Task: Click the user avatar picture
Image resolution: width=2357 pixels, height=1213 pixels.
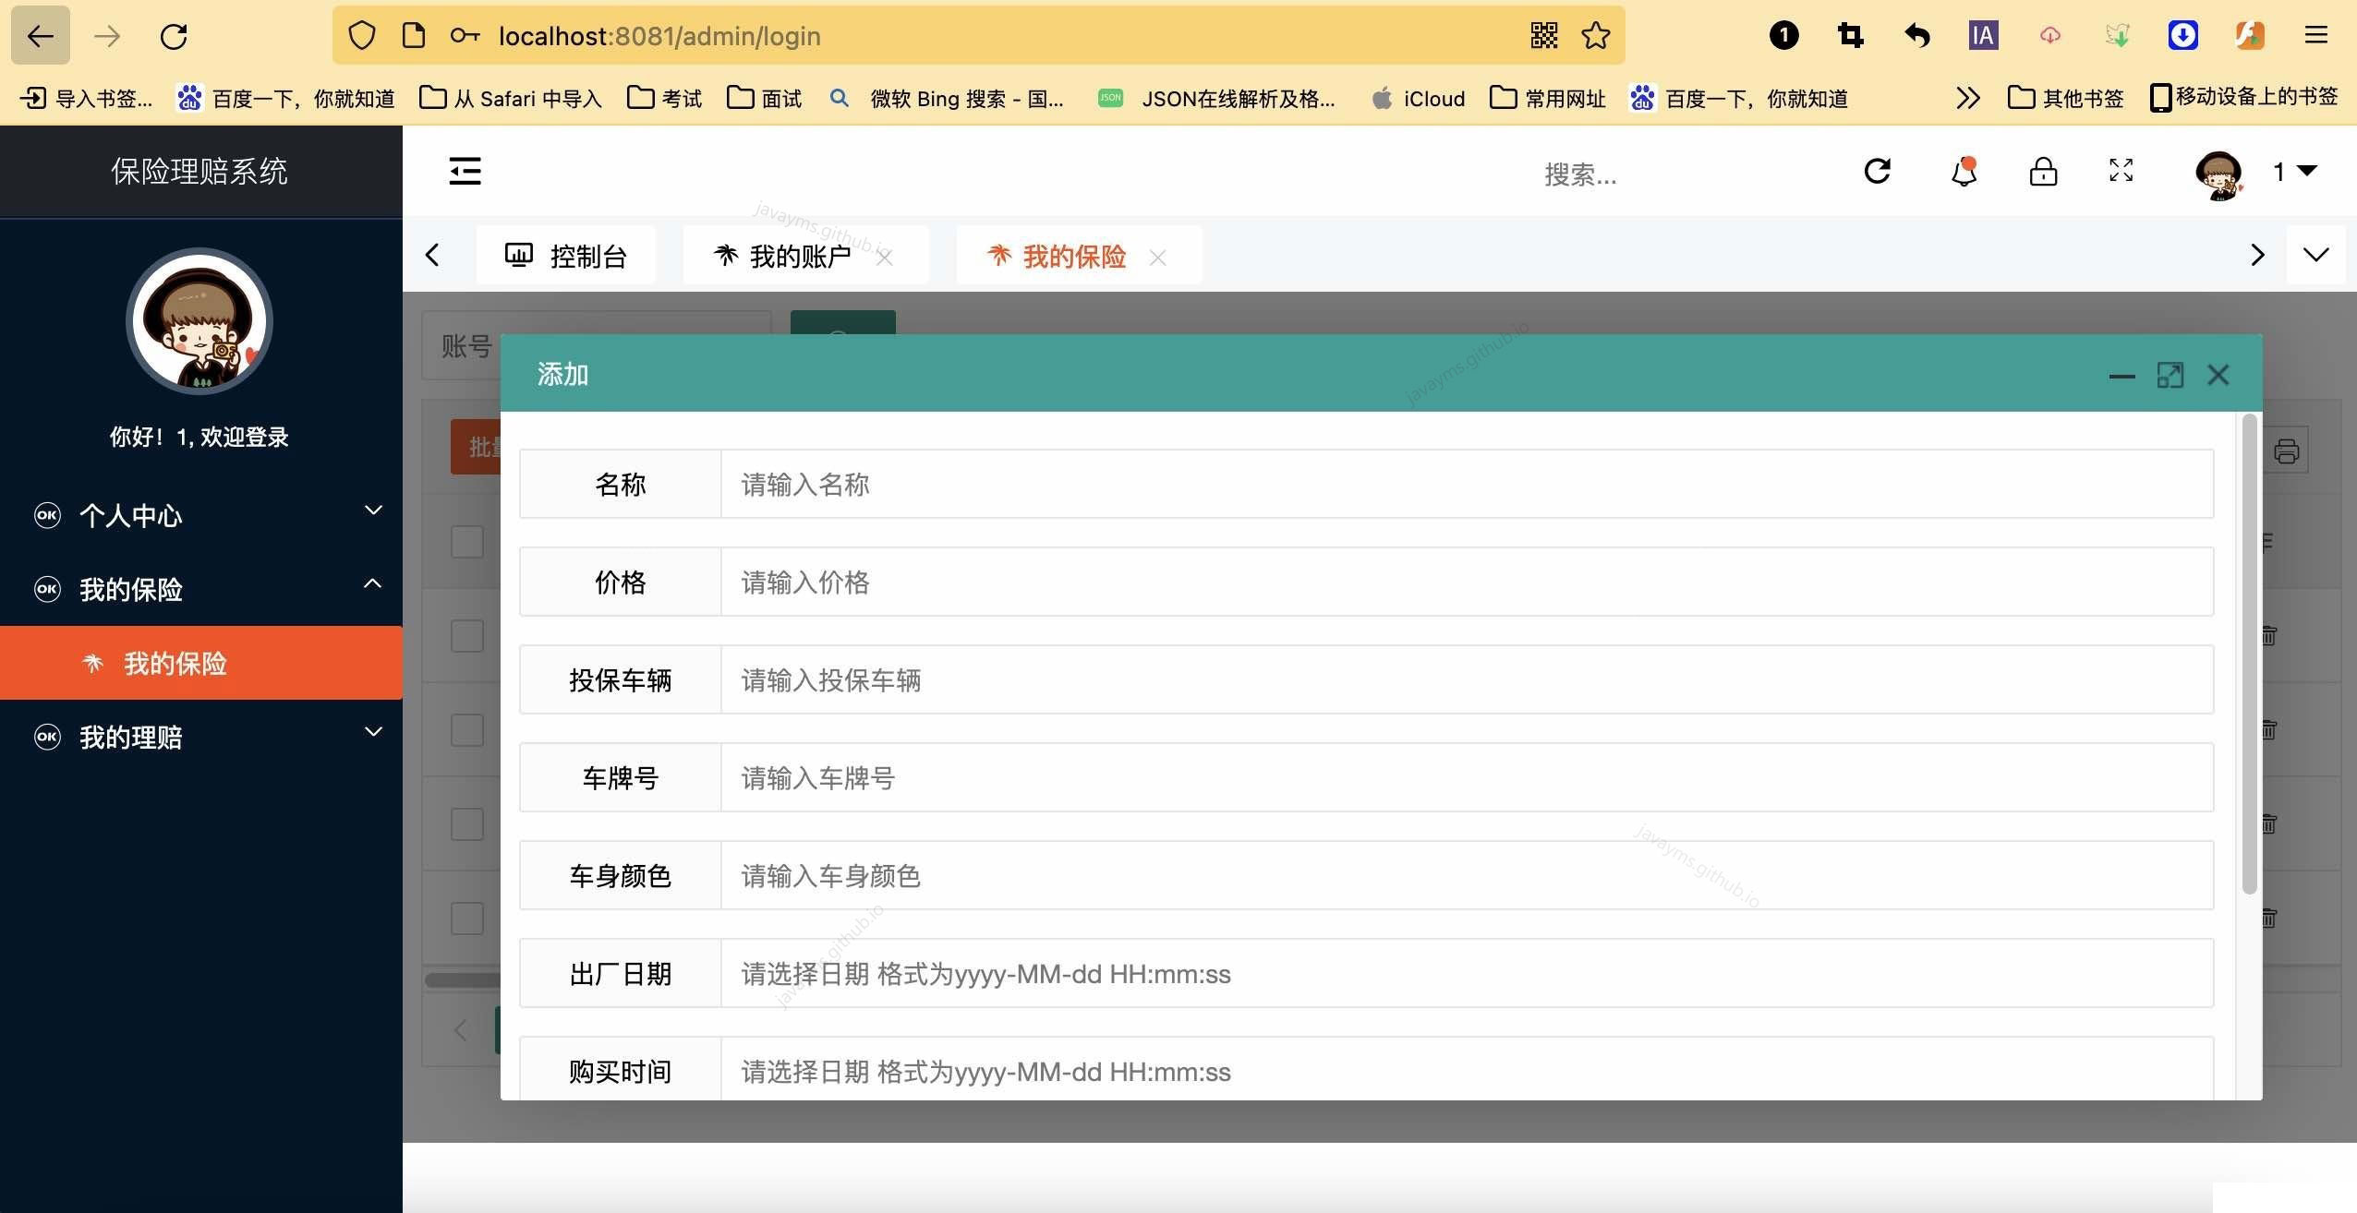Action: coord(2220,174)
